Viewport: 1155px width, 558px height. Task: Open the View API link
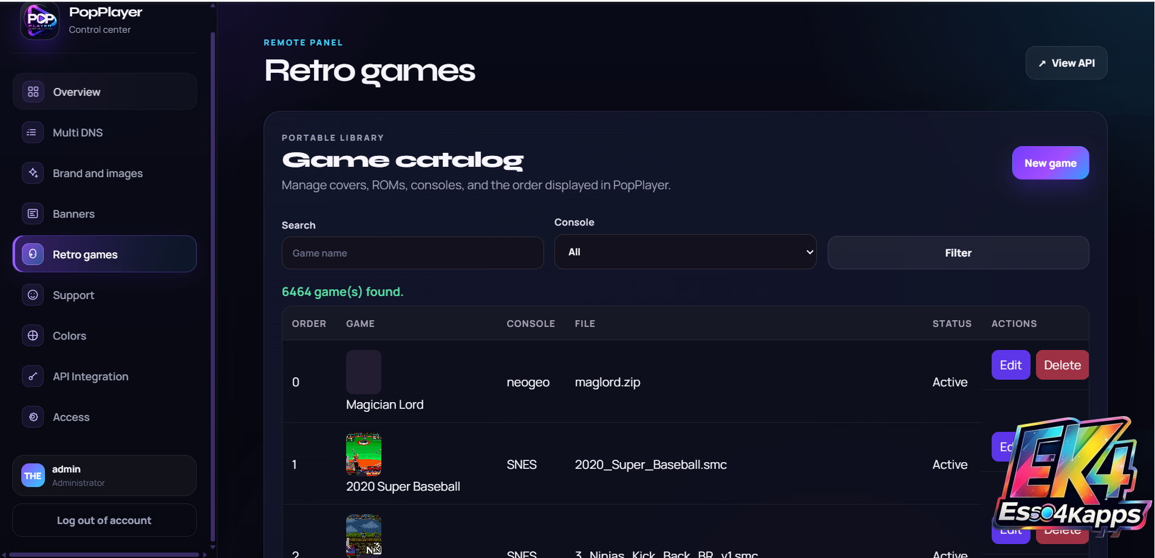1066,63
